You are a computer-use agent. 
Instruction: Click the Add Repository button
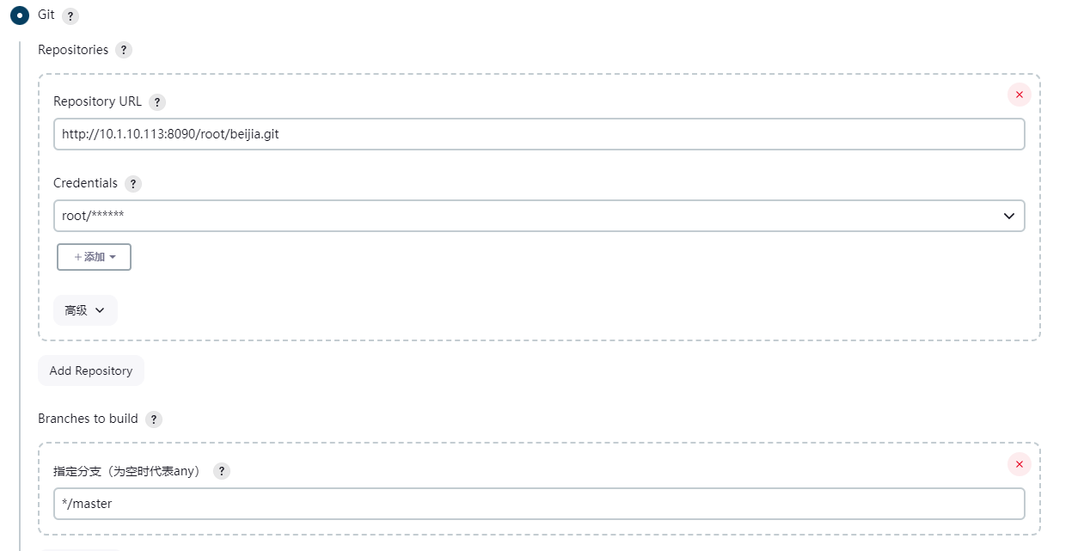(91, 370)
